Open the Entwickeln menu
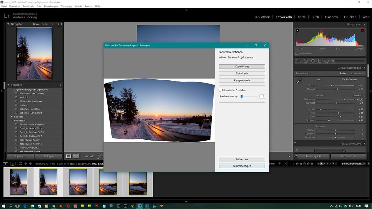 click(28, 6)
